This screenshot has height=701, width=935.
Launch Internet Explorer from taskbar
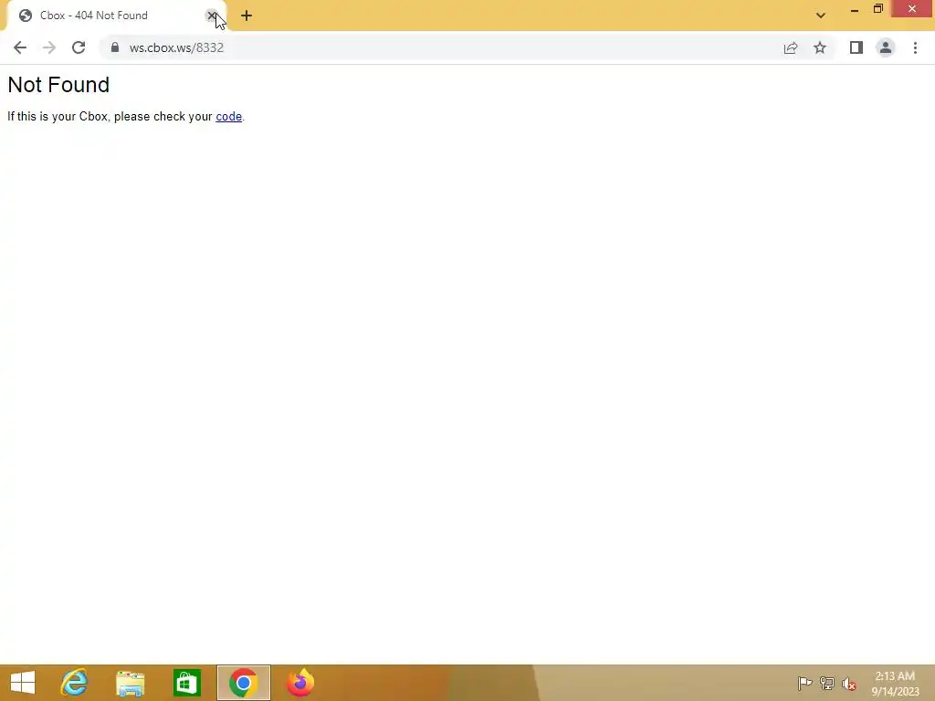75,683
